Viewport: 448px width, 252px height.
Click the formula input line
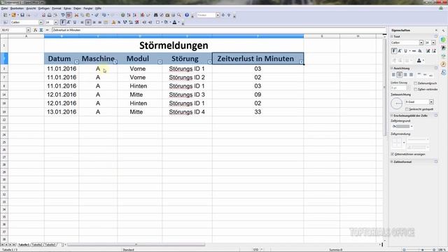click(219, 30)
